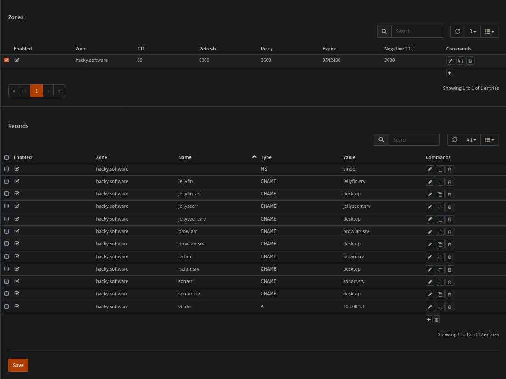This screenshot has height=379, width=506.
Task: Go to page 1 in Zones pagination
Action: pyautogui.click(x=37, y=91)
